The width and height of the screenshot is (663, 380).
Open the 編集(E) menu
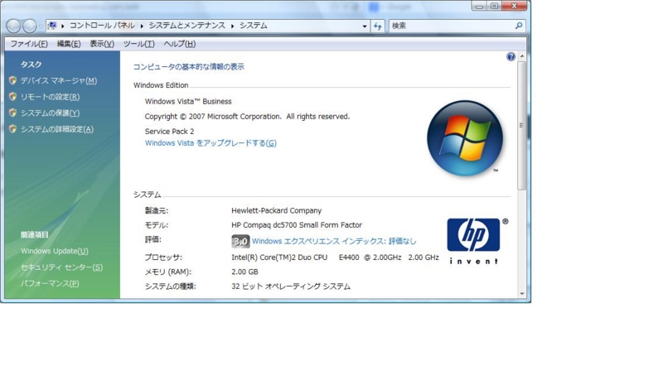coord(69,44)
